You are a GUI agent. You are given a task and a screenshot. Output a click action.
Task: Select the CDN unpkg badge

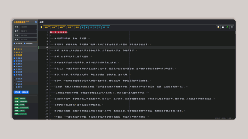(x=20, y=105)
